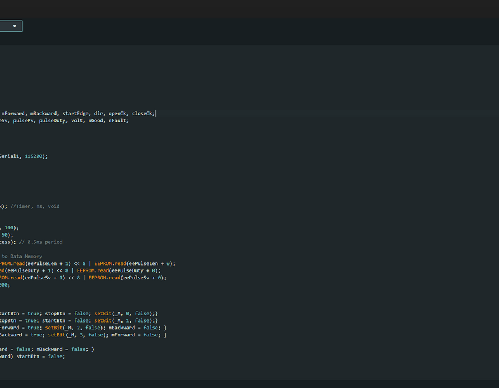This screenshot has height=388, width=499.
Task: Click the baud rate value '115200'
Action: tap(33, 156)
